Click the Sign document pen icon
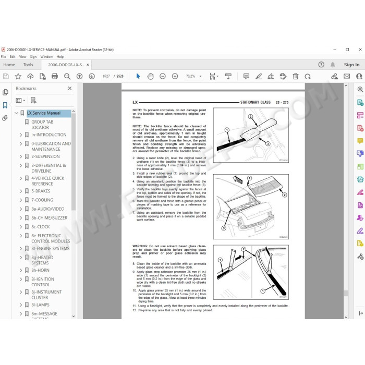365x365 pixels. coord(271,76)
